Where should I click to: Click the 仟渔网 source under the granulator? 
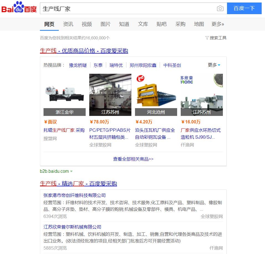(x=187, y=145)
